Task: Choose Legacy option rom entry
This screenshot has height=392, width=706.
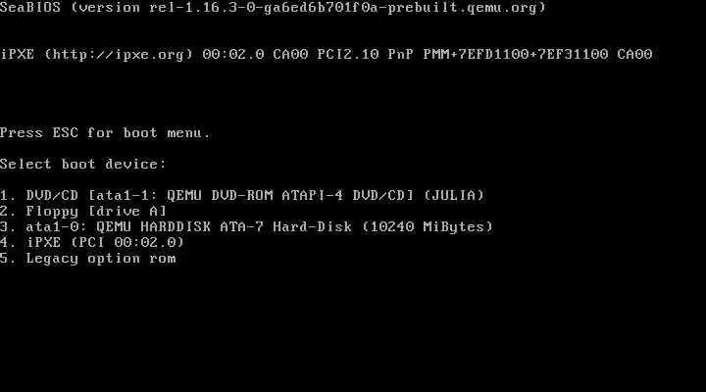Action: [x=88, y=259]
